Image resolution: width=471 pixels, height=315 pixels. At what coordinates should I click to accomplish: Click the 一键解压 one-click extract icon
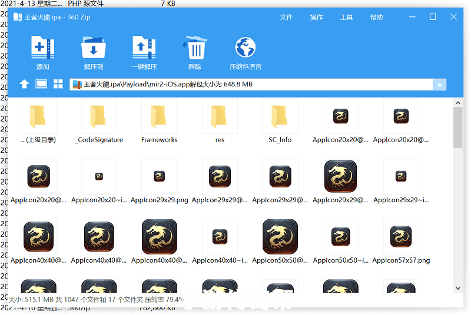(x=144, y=48)
